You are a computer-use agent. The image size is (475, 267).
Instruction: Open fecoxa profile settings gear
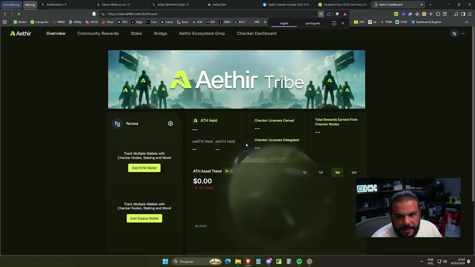point(170,123)
